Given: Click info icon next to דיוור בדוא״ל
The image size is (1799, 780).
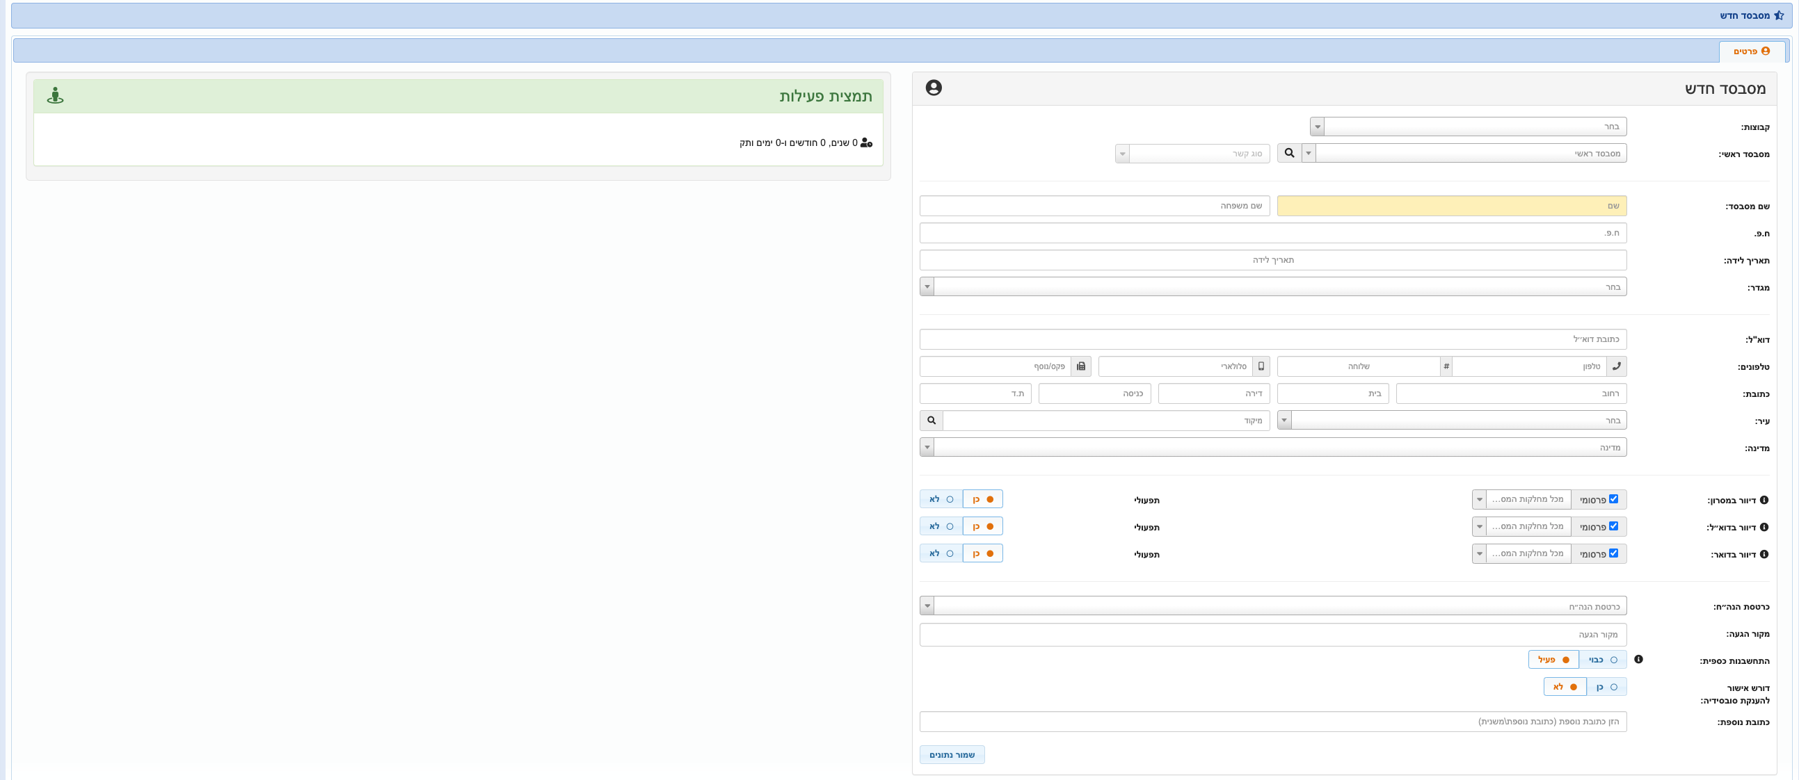Looking at the screenshot, I should coord(1764,527).
